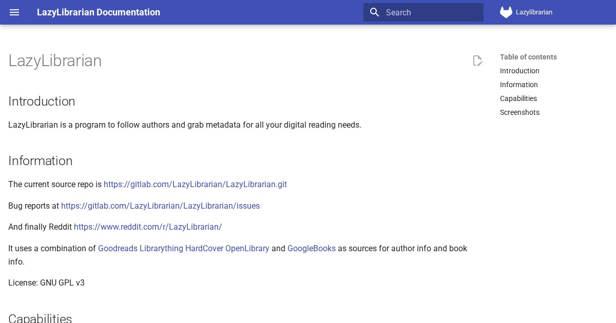The width and height of the screenshot is (616, 323).
Task: Click the License: GNU GPL v3 text
Action: [46, 282]
